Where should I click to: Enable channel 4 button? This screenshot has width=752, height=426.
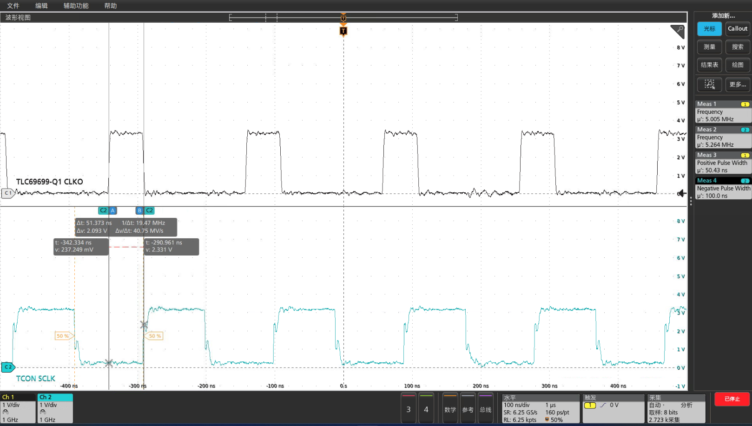point(426,409)
